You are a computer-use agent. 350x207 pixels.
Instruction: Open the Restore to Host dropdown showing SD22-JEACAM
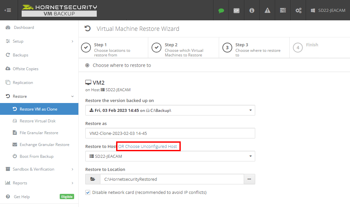pos(170,156)
